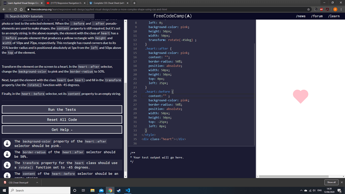Open the CSS Cheat Sheet.pdf download options

[37, 182]
